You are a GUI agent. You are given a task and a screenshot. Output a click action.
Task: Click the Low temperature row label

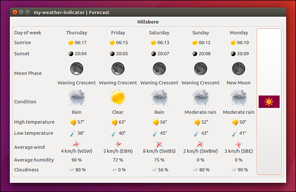point(34,133)
